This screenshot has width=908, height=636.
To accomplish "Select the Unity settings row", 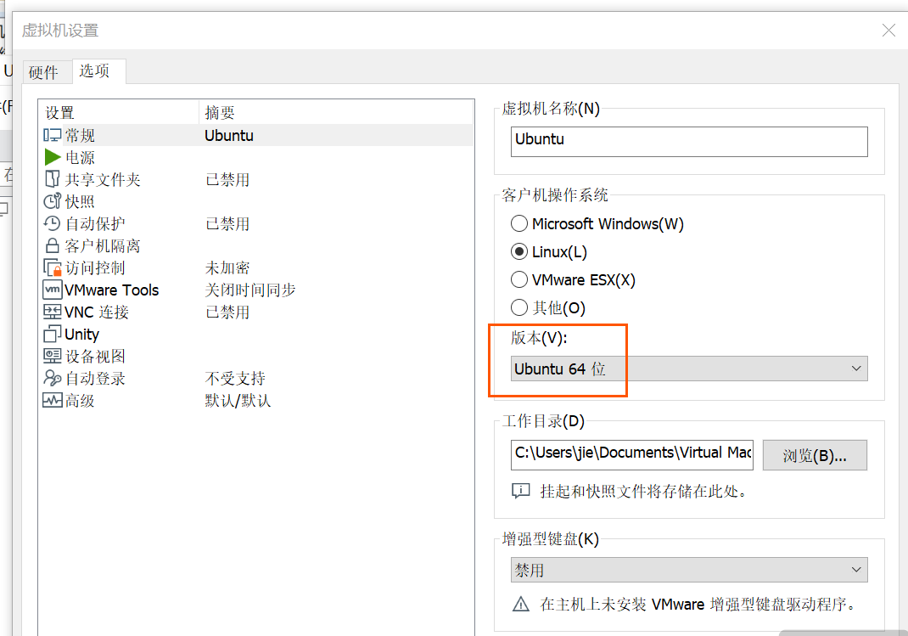I will 256,335.
